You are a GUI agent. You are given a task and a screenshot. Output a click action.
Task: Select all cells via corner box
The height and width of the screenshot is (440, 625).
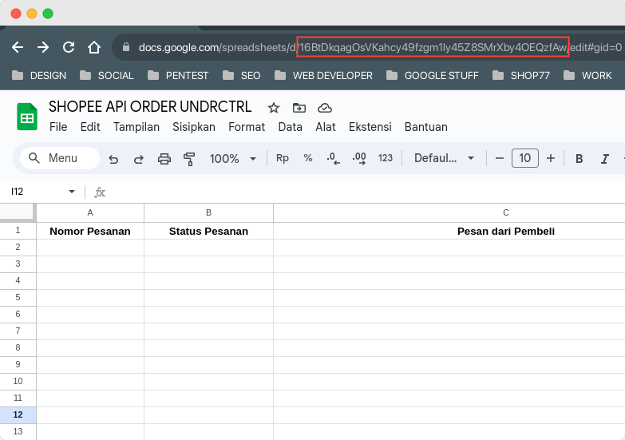point(17,212)
